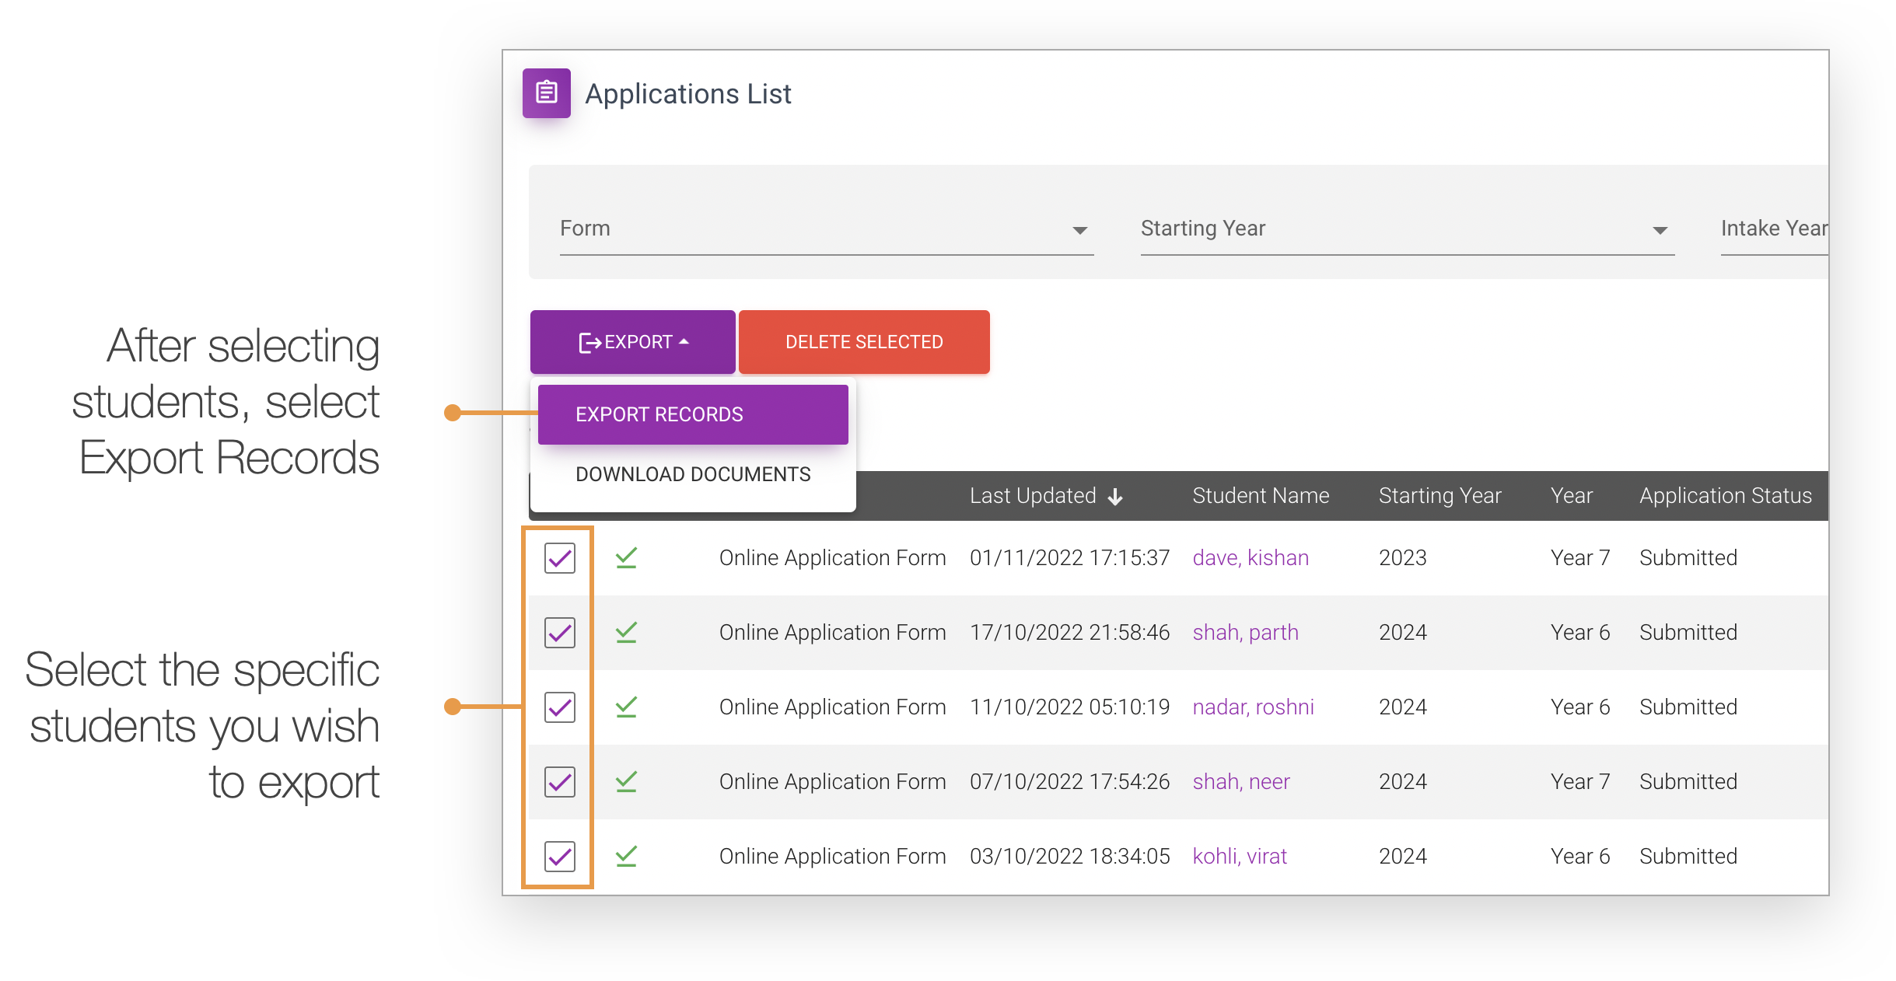Uncheck the checkbox for nadar, roshni row
Screen dimensions: 1896x981
[x=559, y=707]
